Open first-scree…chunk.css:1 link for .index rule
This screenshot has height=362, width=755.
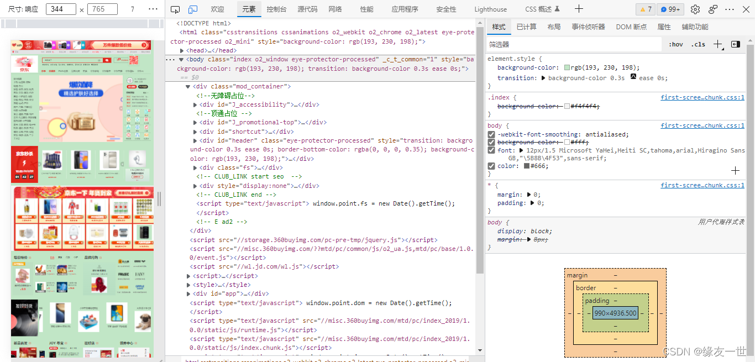click(702, 97)
